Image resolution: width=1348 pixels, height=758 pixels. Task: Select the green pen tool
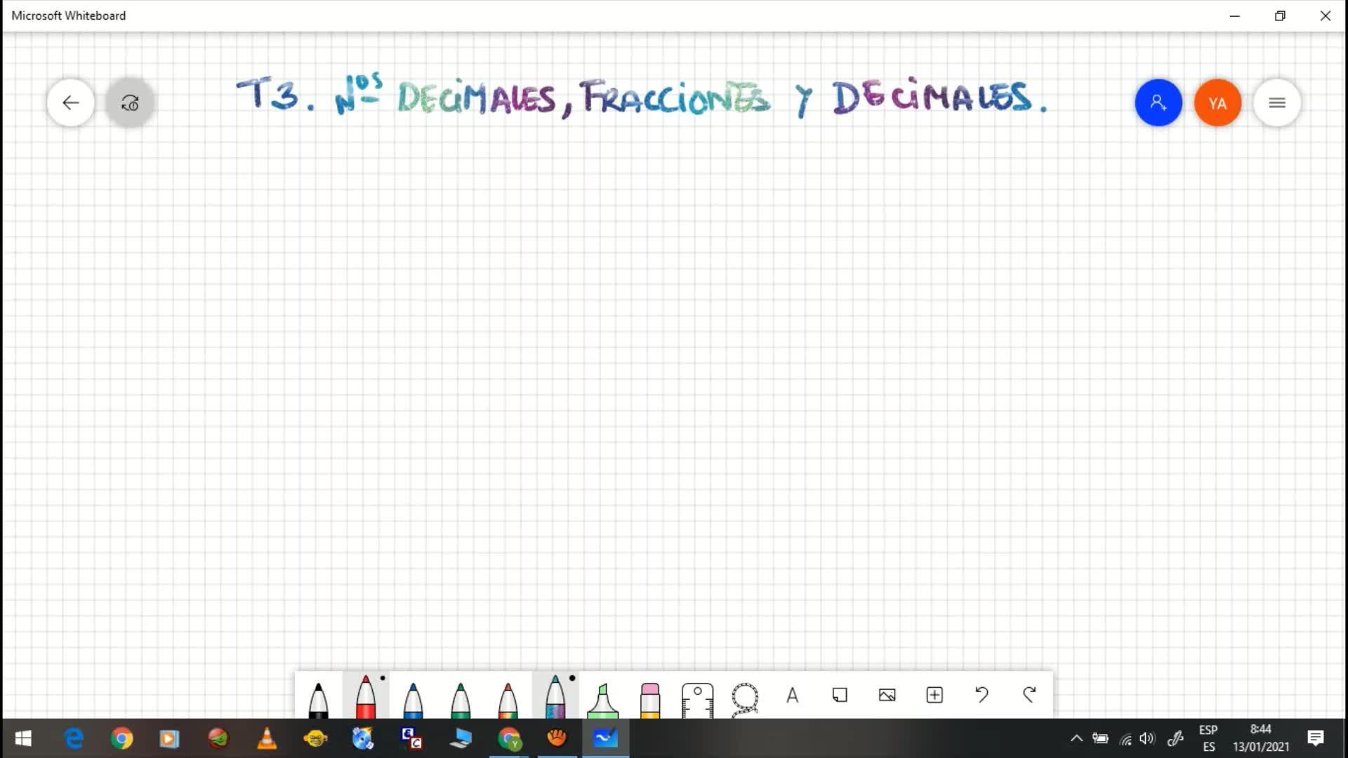[x=461, y=699]
